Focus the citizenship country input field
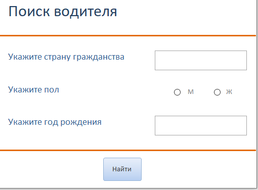 pyautogui.click(x=201, y=60)
